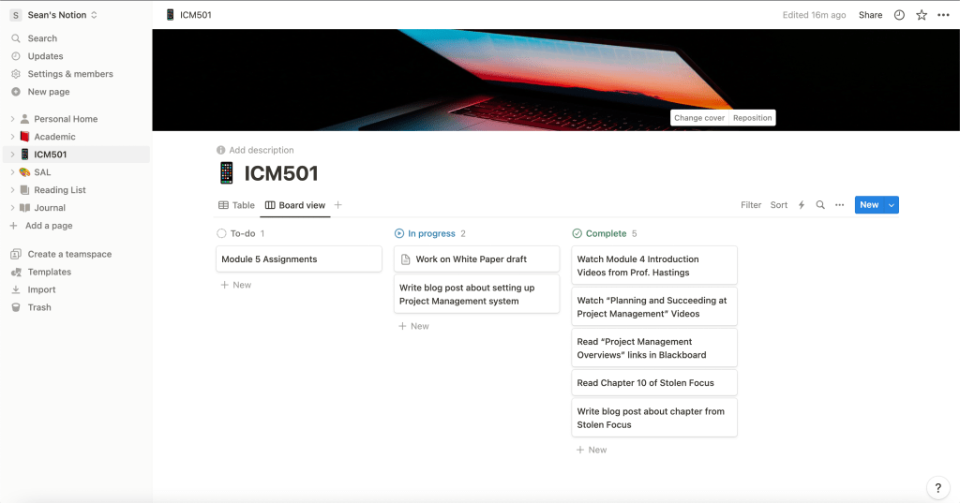Click the search magnifier in the board toolbar

(820, 205)
